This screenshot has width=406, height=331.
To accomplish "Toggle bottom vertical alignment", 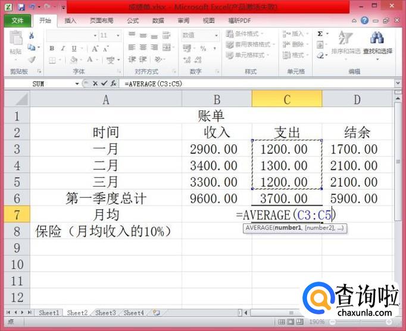I will [154, 36].
